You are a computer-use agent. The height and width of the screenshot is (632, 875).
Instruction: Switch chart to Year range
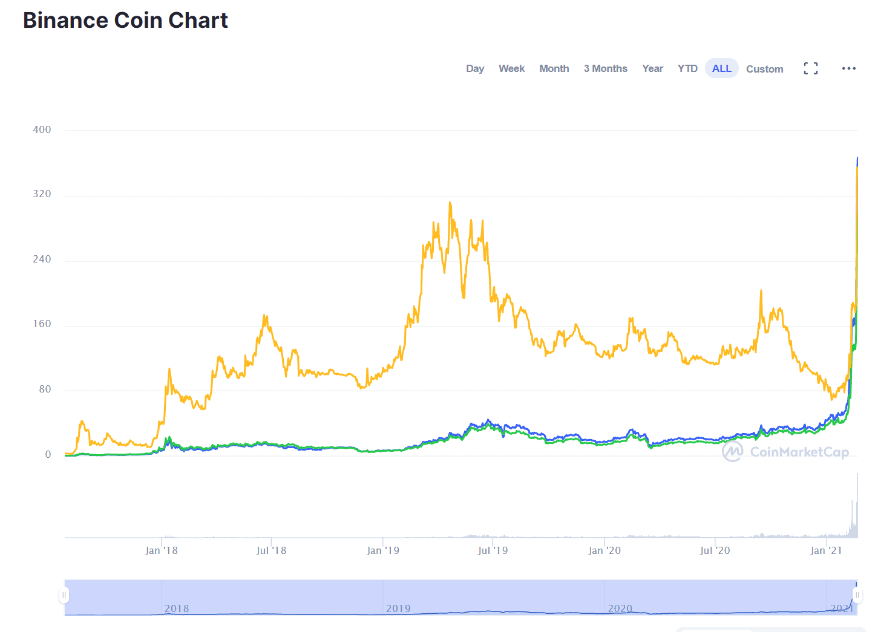click(652, 68)
